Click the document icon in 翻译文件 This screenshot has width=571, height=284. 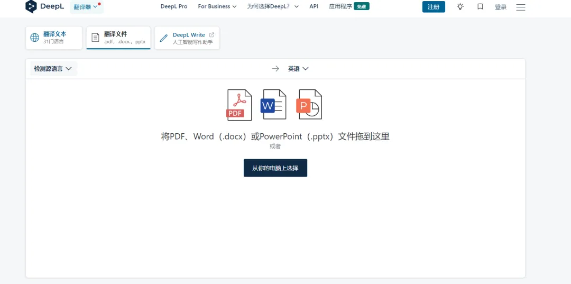[x=95, y=38]
